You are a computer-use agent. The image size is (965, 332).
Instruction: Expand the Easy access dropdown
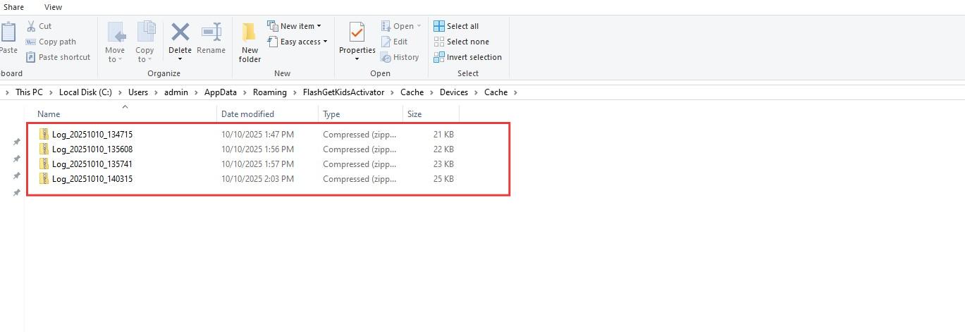(325, 42)
